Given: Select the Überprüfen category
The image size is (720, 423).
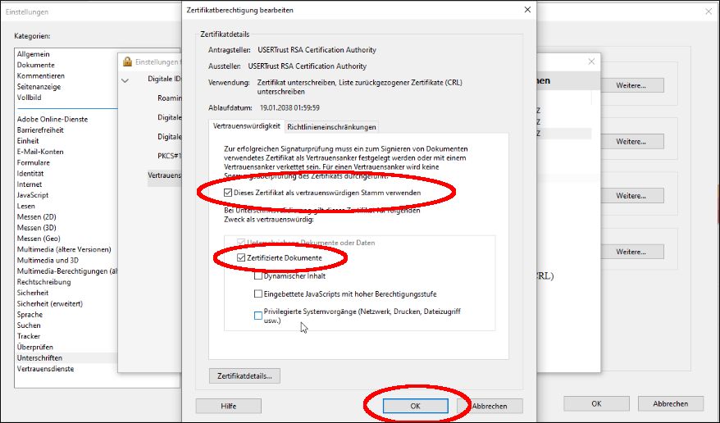Looking at the screenshot, I should 35,347.
